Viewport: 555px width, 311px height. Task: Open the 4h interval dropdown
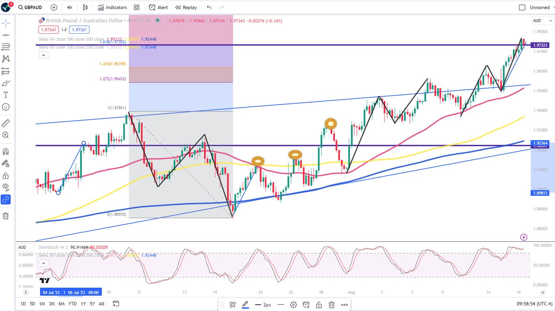(x=70, y=8)
